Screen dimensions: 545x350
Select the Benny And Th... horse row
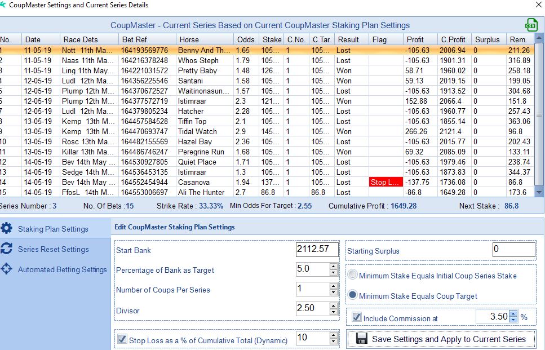coord(267,50)
